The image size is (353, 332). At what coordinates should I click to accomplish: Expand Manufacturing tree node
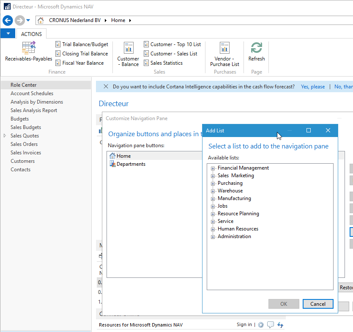coord(213,199)
